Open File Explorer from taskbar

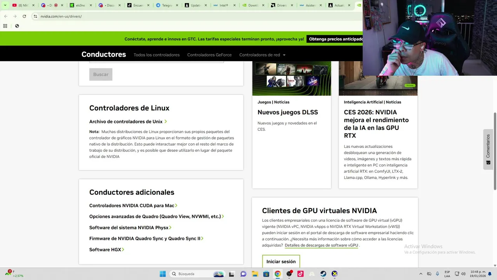pyautogui.click(x=255, y=274)
